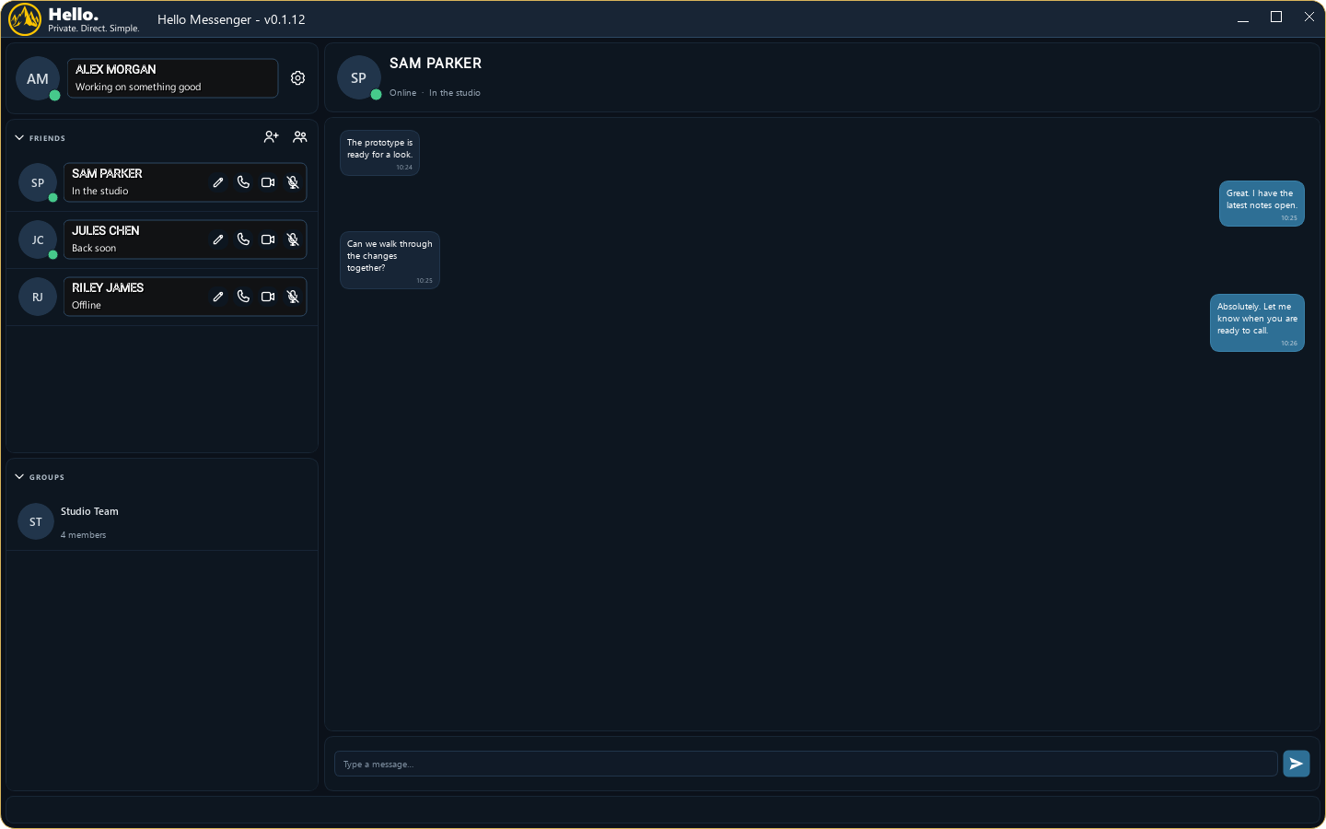Send the message with arrow button
The height and width of the screenshot is (829, 1326).
tap(1297, 764)
